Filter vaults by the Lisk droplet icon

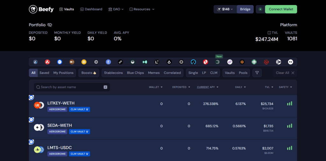pos(169,62)
